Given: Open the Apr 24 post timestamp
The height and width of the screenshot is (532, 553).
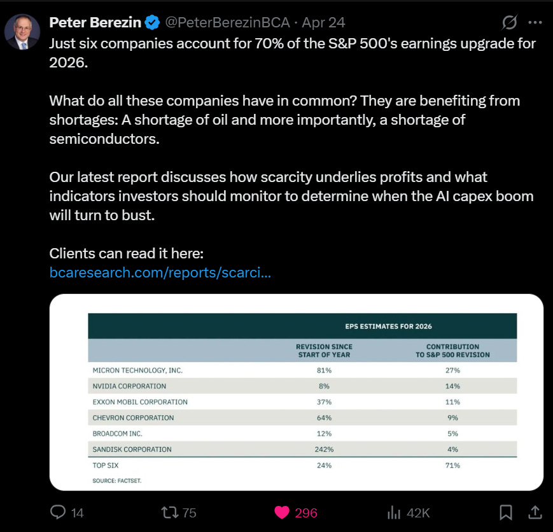Looking at the screenshot, I should 323,22.
